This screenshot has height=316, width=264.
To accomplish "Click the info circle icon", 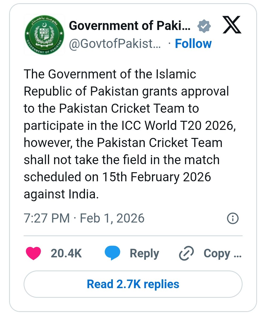I will coord(232,219).
